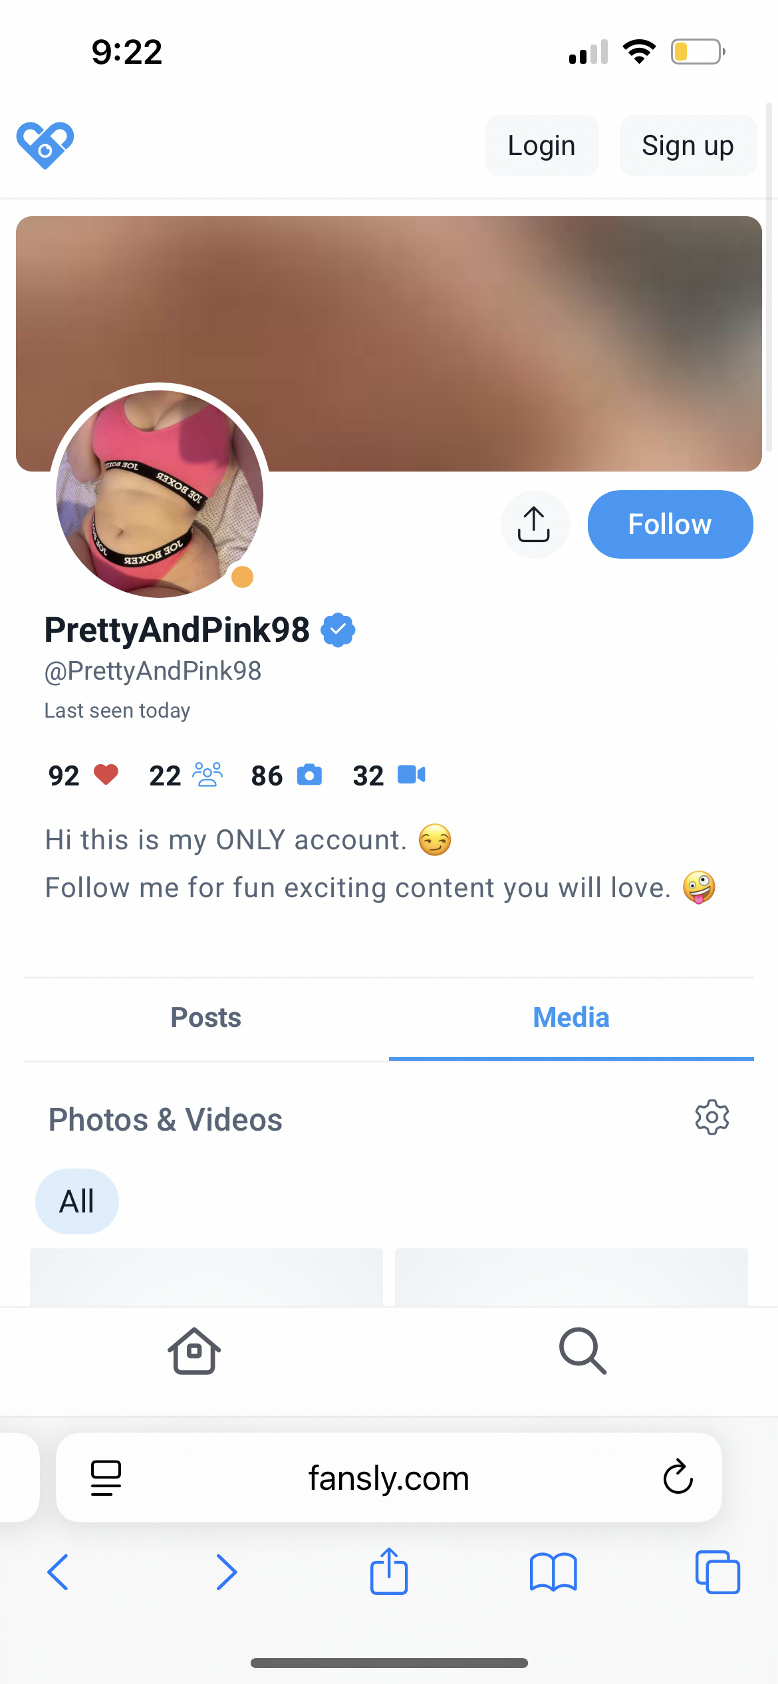Open the profile avatar picture
This screenshot has width=778, height=1684.
[160, 493]
